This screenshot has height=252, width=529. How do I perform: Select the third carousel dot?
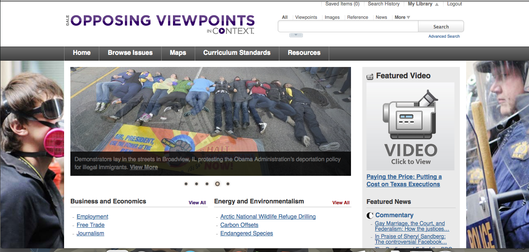(x=207, y=184)
